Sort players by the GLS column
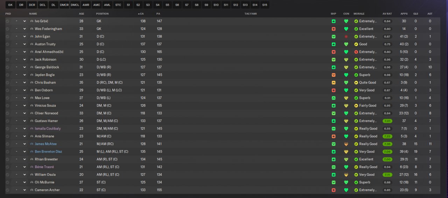This screenshot has height=198, width=448. (x=415, y=14)
